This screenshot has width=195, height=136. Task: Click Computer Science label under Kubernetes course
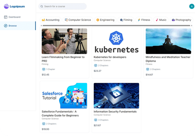(x=102, y=60)
